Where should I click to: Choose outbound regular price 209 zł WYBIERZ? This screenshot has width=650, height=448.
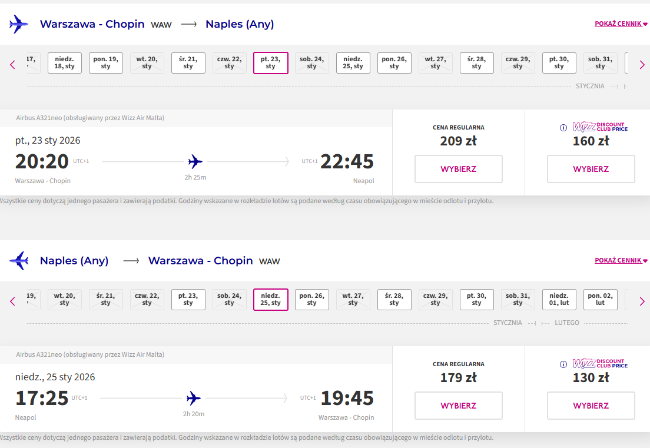(x=459, y=169)
